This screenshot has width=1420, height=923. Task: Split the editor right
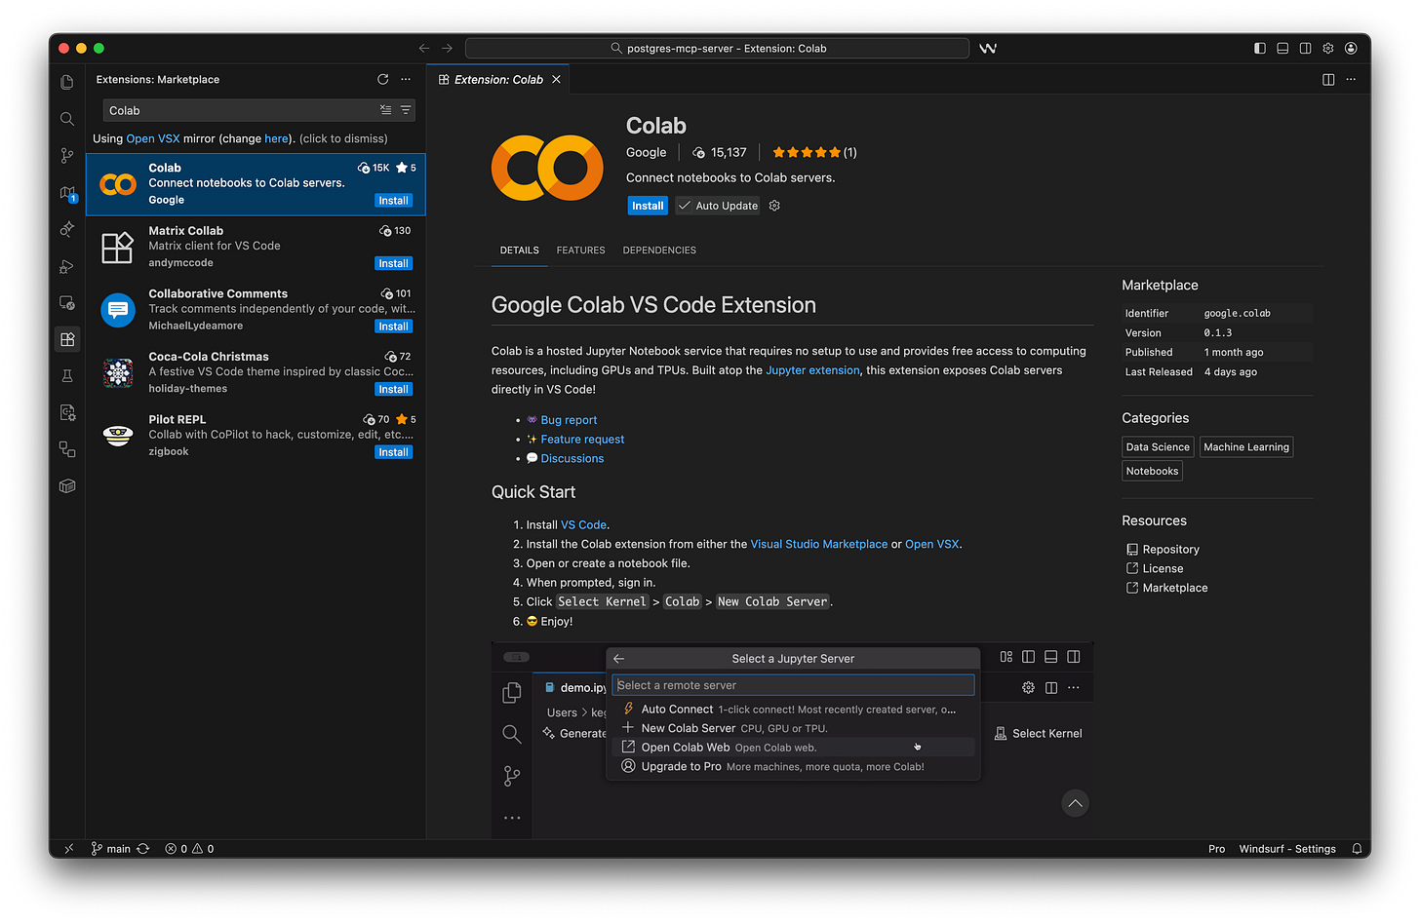pyautogui.click(x=1328, y=80)
